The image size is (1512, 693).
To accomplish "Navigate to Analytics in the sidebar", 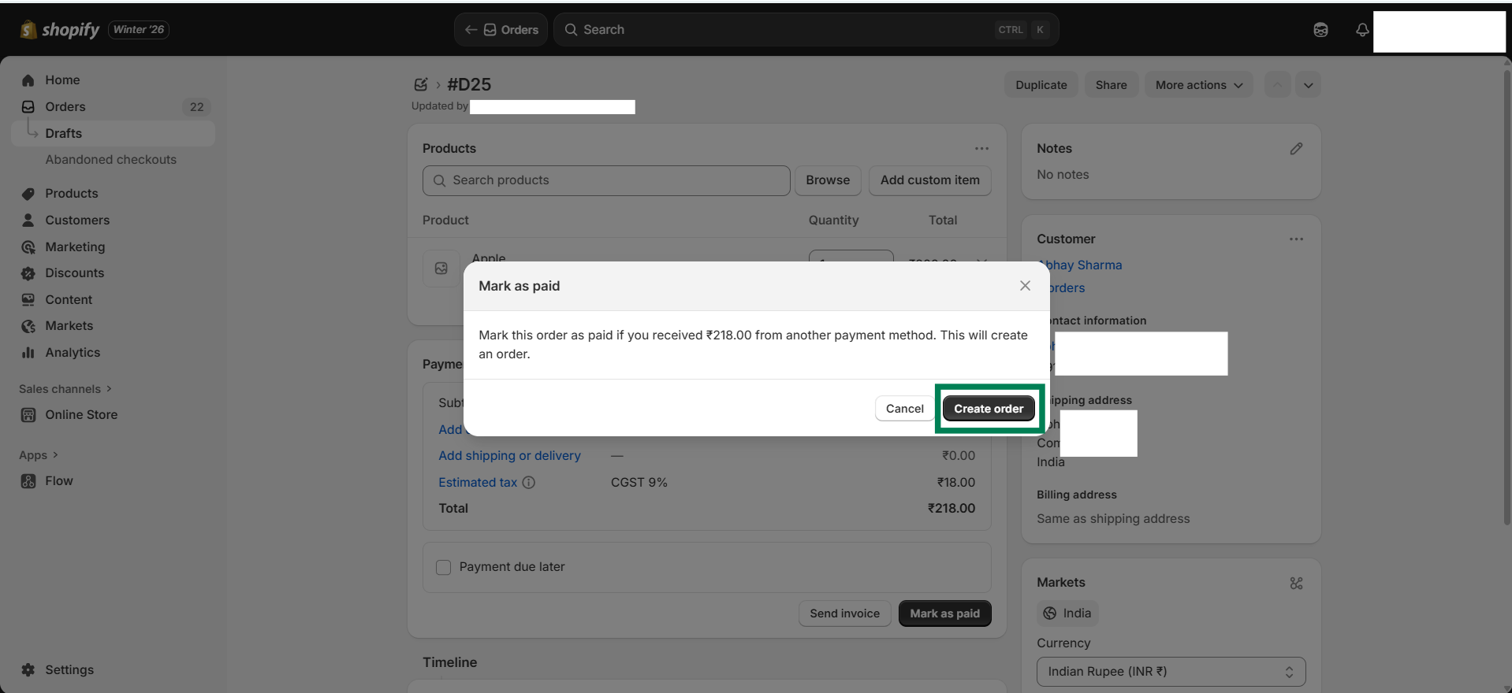I will pos(73,353).
